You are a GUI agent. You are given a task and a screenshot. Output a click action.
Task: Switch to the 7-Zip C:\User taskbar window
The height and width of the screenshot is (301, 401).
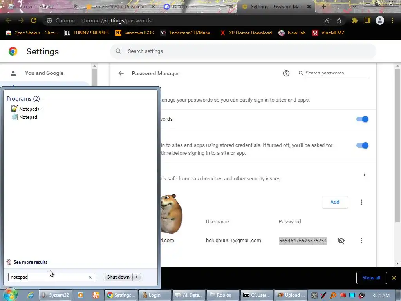pyautogui.click(x=257, y=295)
